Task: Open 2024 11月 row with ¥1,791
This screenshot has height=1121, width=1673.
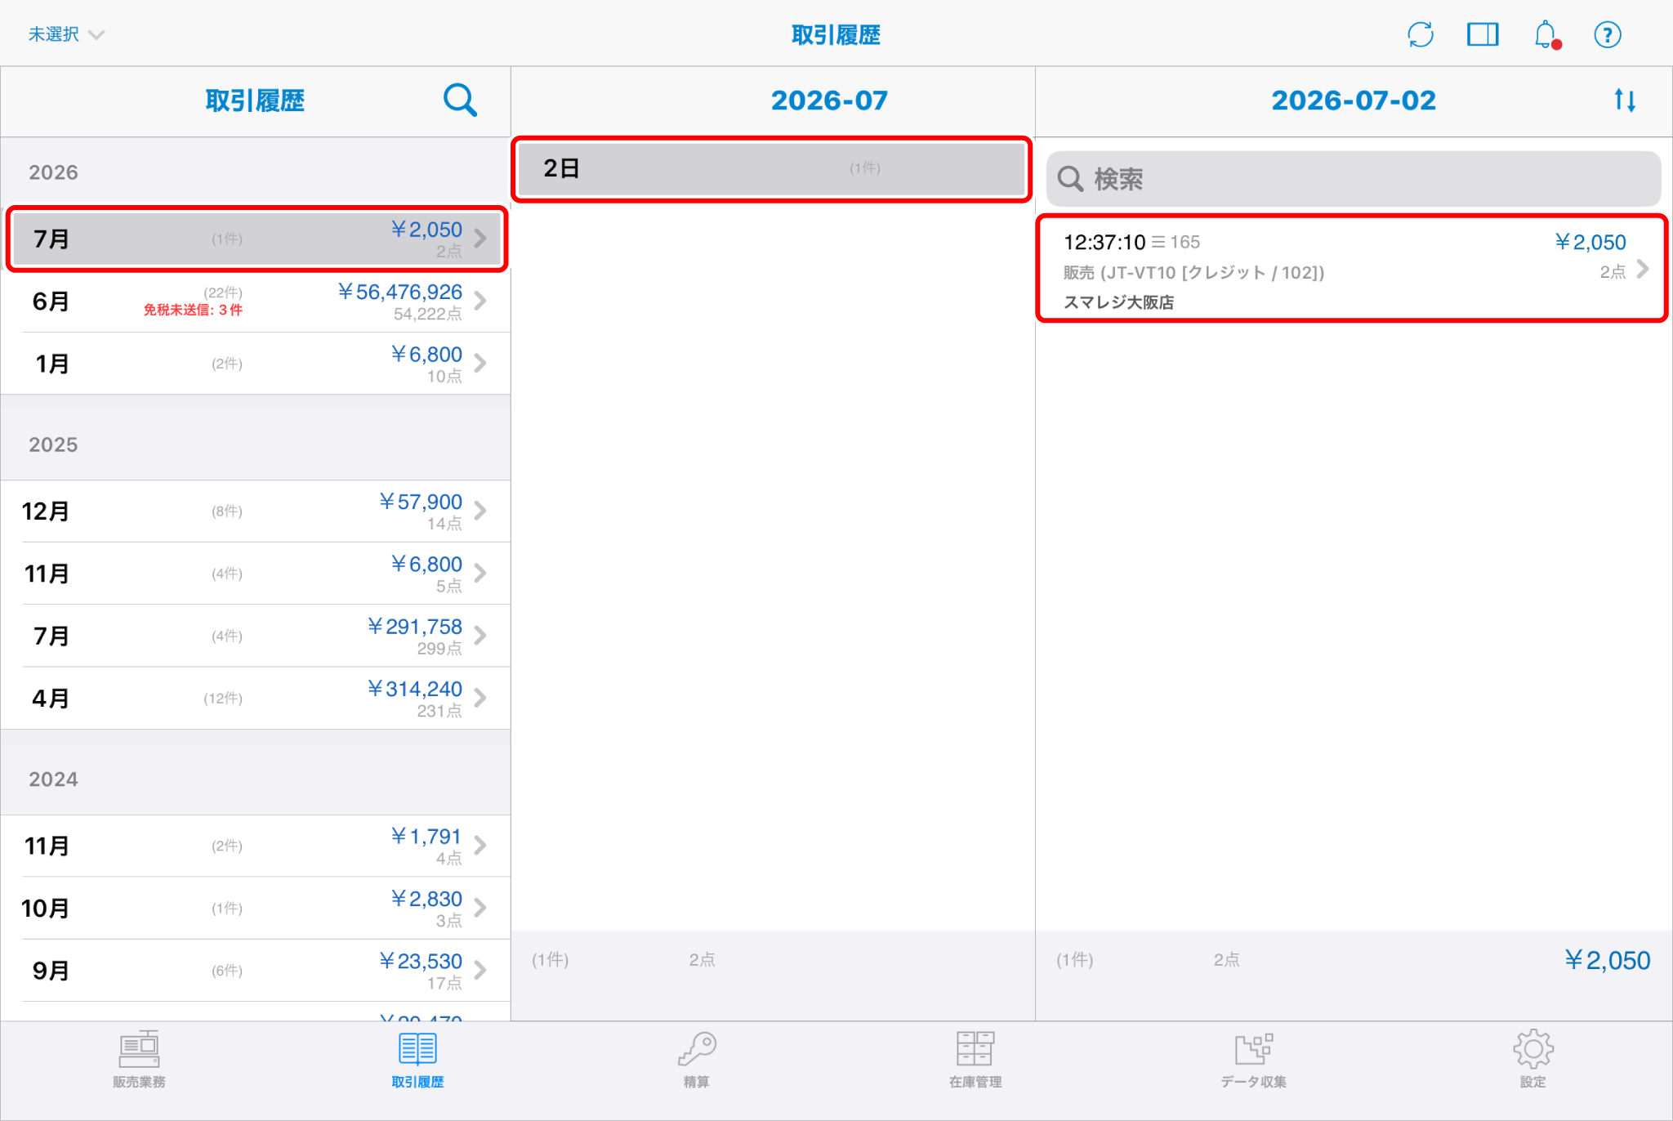Action: coord(257,846)
